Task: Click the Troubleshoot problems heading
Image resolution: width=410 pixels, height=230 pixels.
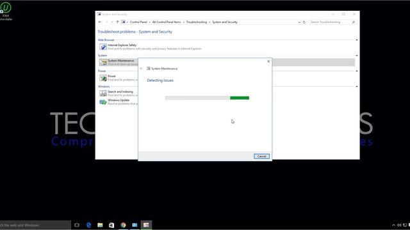Action: [x=135, y=32]
